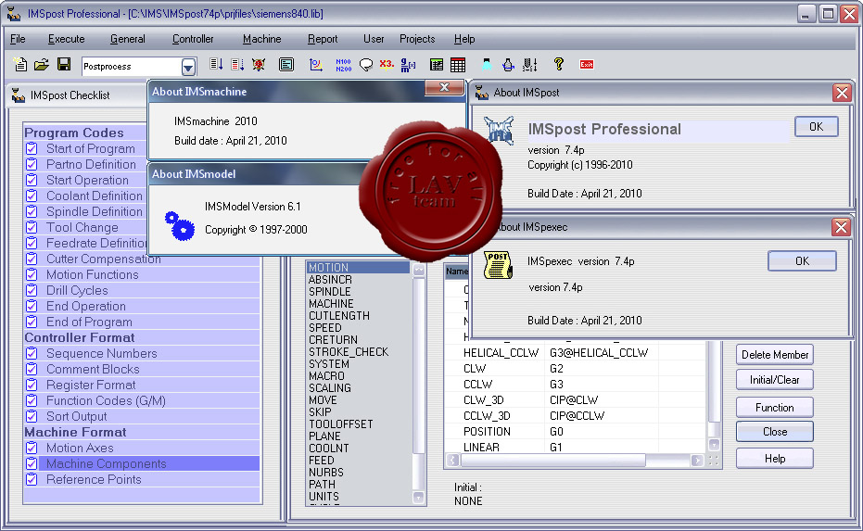Click the table's horizontal scrollbar thumb
This screenshot has height=531, width=863.
coord(552,460)
